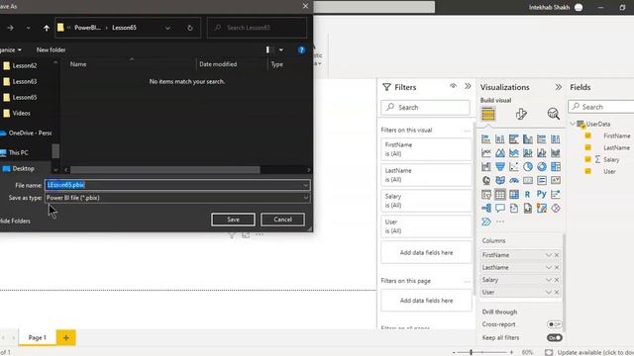Open the view options dropdown arrow
The width and height of the screenshot is (634, 356).
[x=281, y=50]
